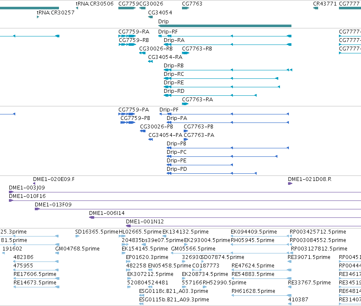
Task: Click the RP003127812.5prime EST label
Action: click(319, 249)
